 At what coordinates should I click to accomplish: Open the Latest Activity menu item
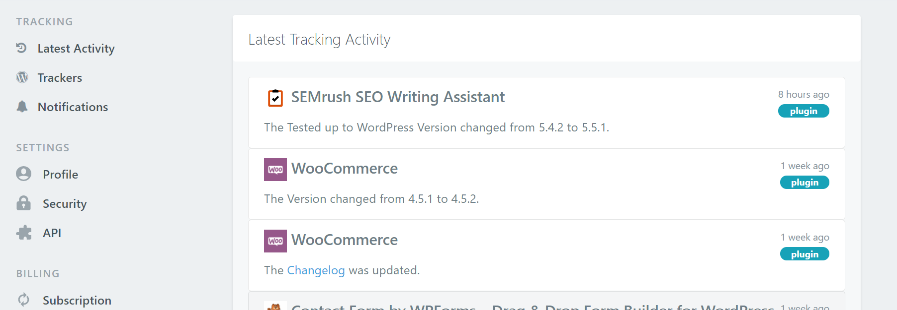(x=76, y=49)
